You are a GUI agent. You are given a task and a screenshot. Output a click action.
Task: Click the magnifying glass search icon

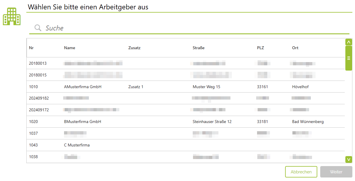point(38,28)
